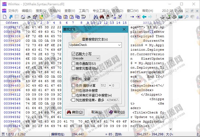The image size is (200, 137).
Task: Click the Modify data 101/010 icon
Action: 84,17
